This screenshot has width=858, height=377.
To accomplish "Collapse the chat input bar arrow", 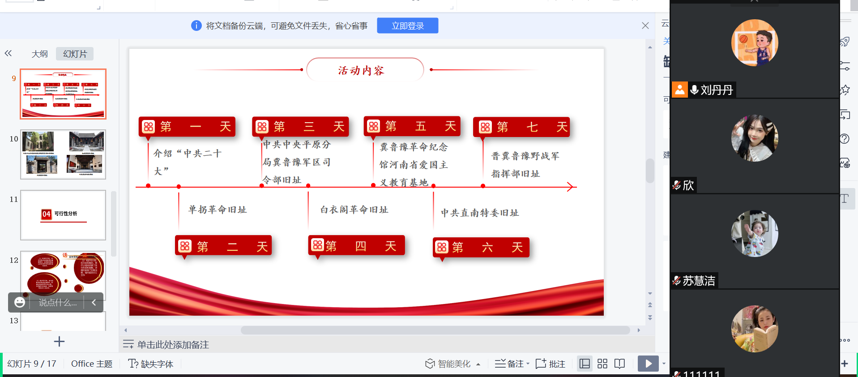I will [x=94, y=303].
